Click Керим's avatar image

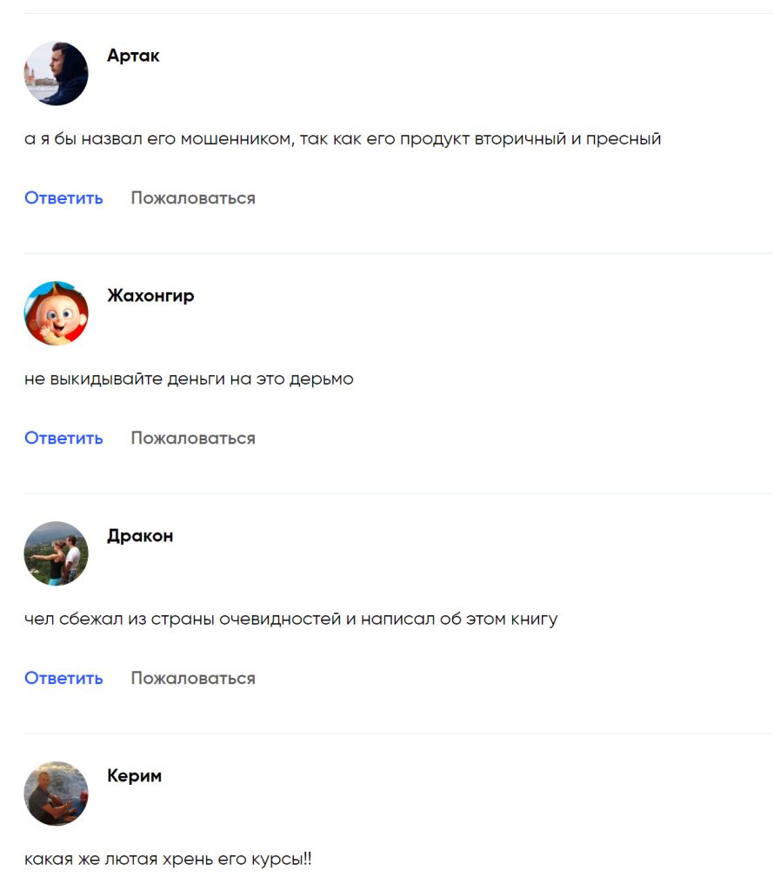[57, 794]
